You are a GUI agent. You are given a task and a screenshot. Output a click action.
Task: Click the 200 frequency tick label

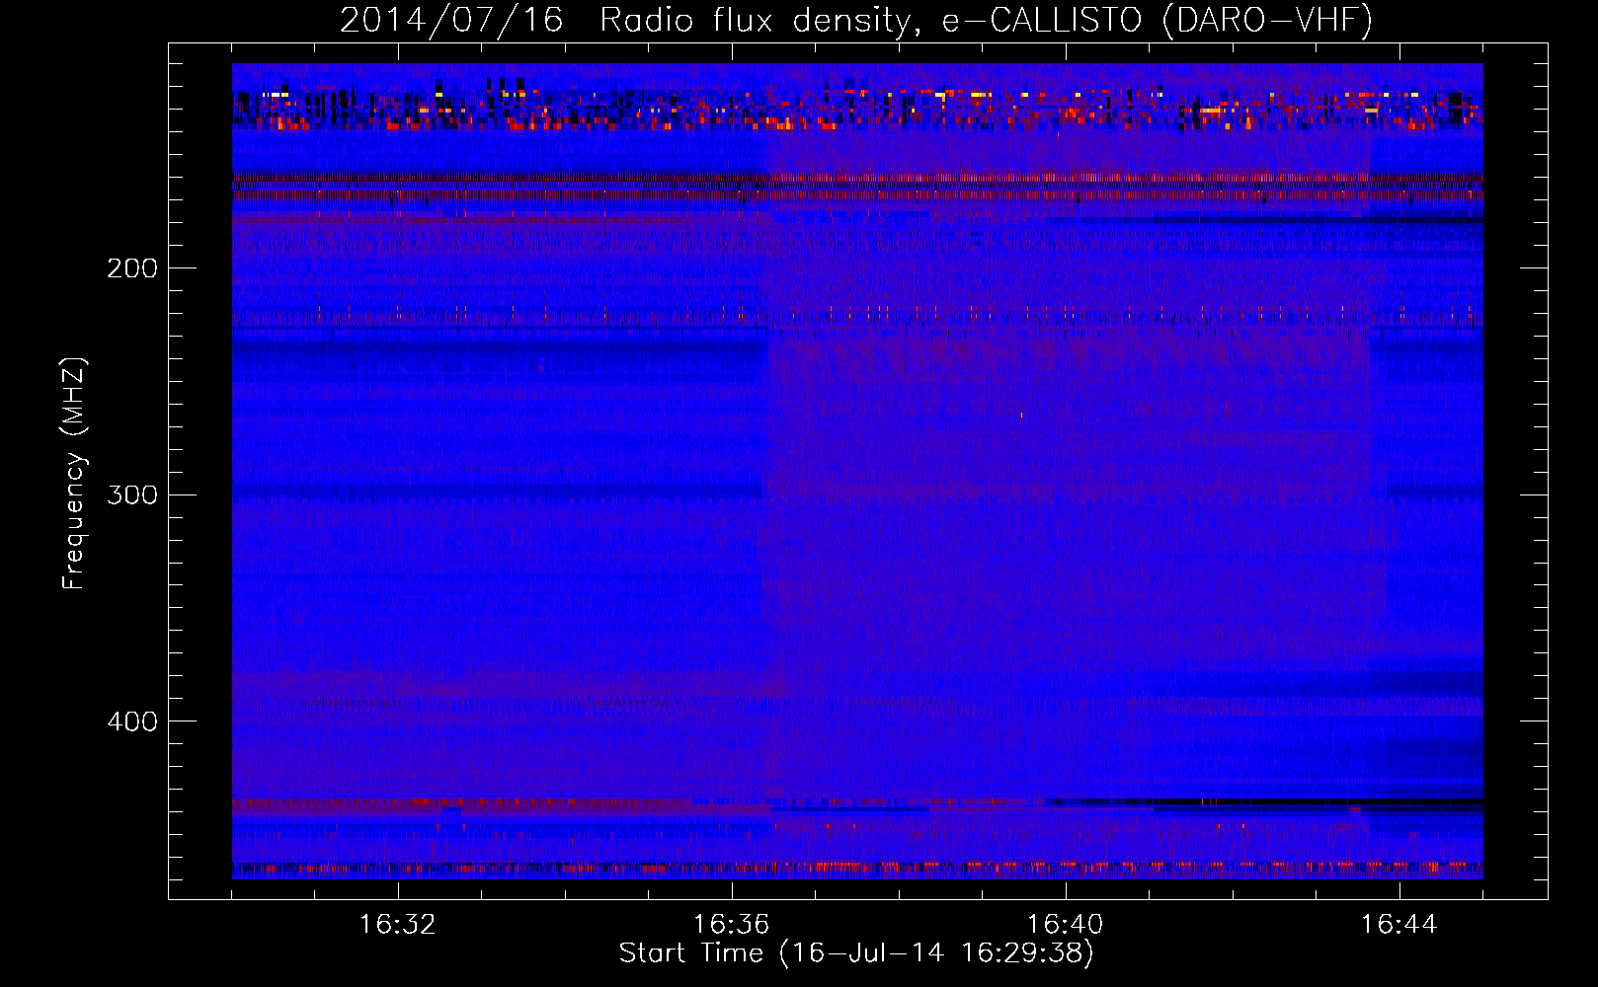pyautogui.click(x=132, y=268)
